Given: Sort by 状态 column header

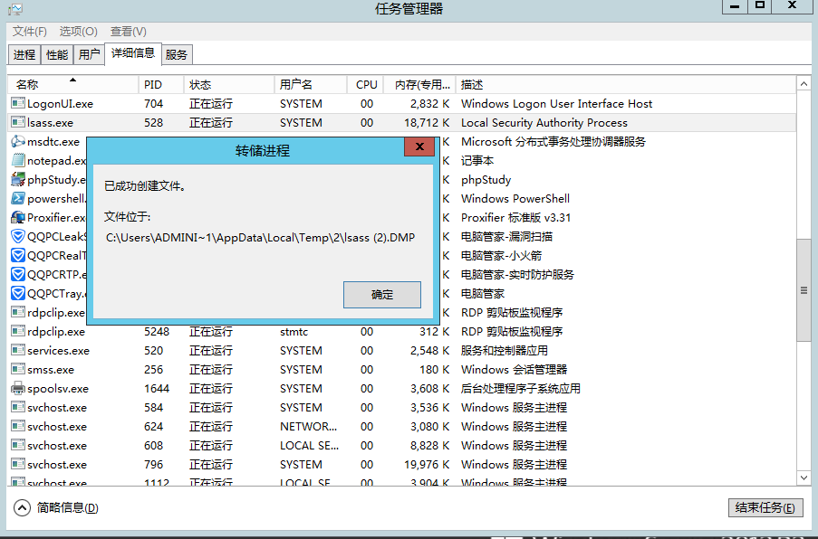Looking at the screenshot, I should pyautogui.click(x=228, y=84).
